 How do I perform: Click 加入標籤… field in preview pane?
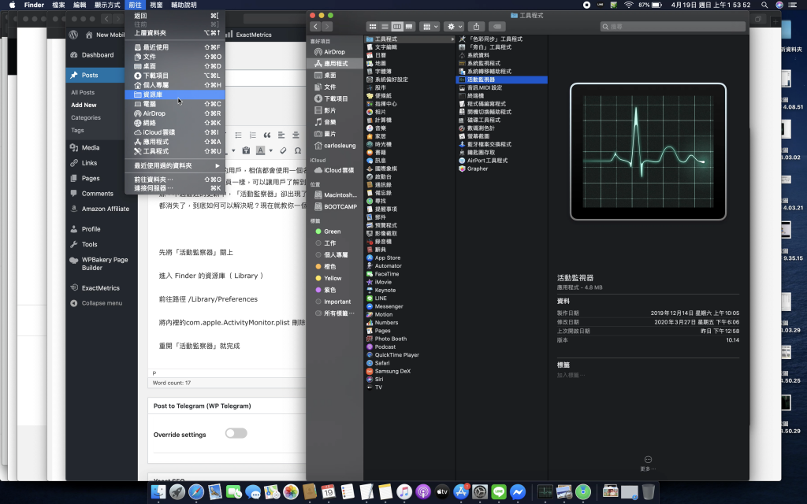571,376
